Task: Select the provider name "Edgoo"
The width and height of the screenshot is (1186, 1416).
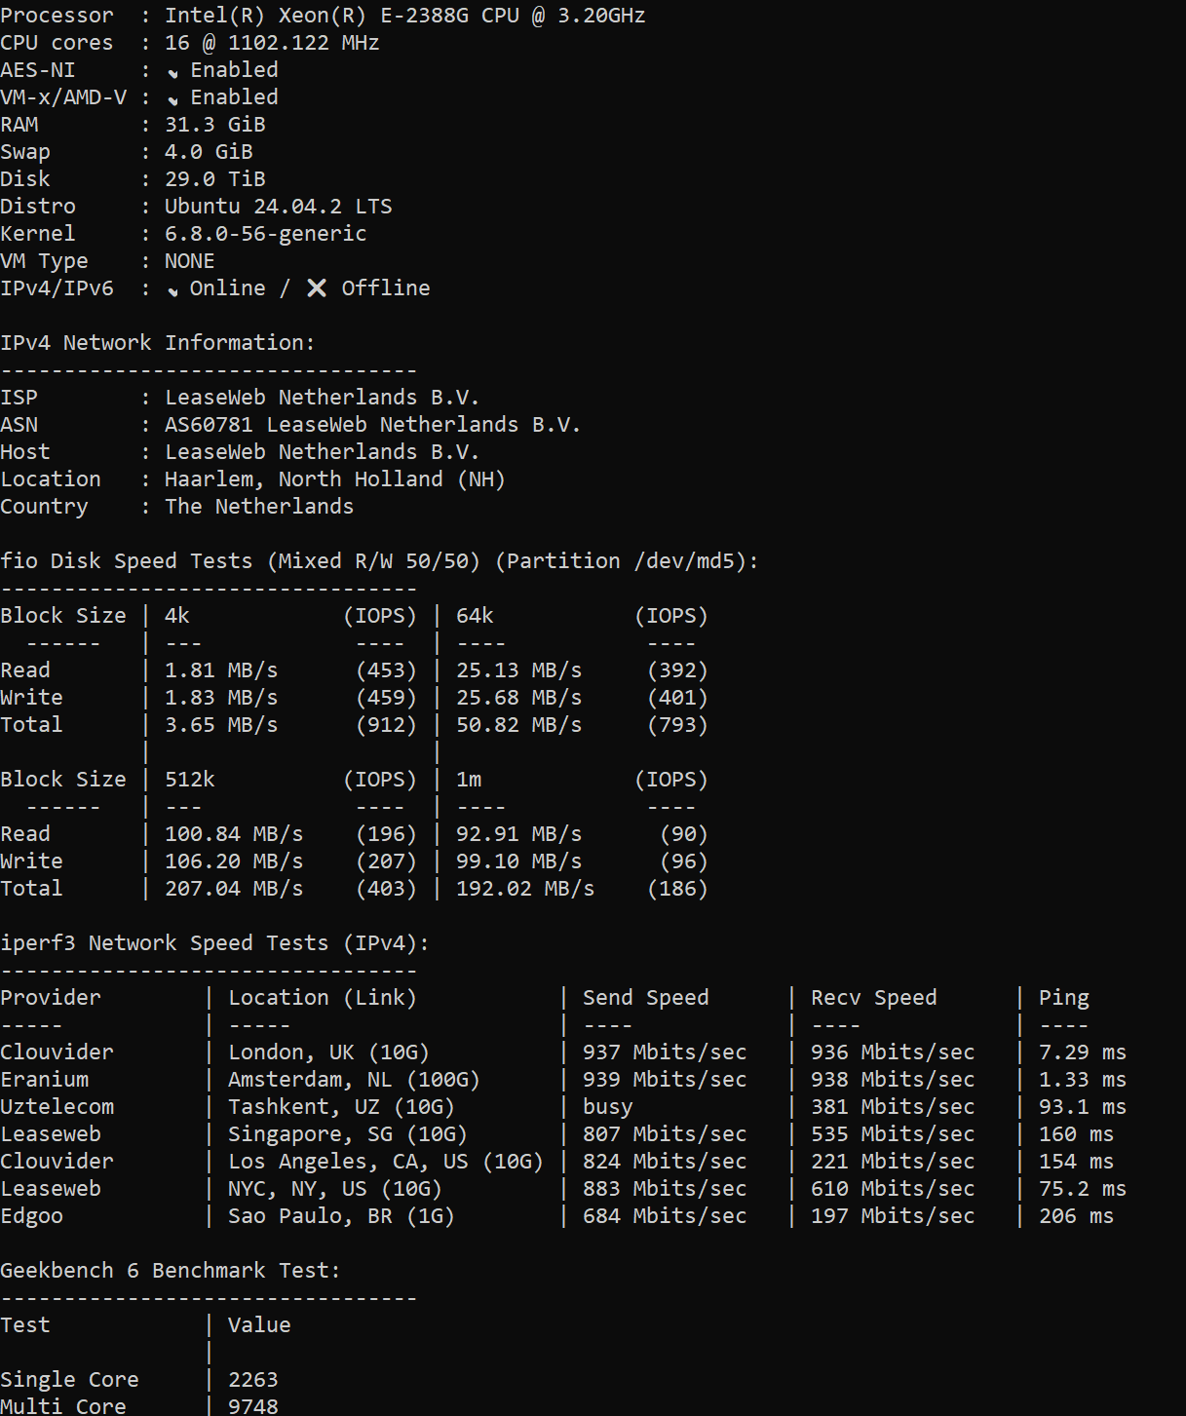Action: click(32, 1216)
